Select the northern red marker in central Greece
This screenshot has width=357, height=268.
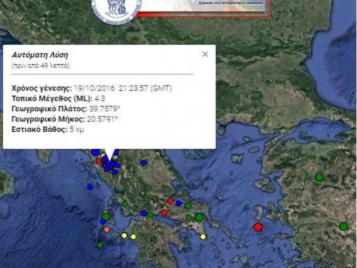[x=170, y=201]
